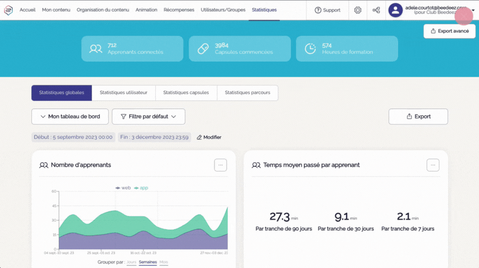Click the pencil Modifier date icon
479x268 pixels.
click(x=199, y=137)
